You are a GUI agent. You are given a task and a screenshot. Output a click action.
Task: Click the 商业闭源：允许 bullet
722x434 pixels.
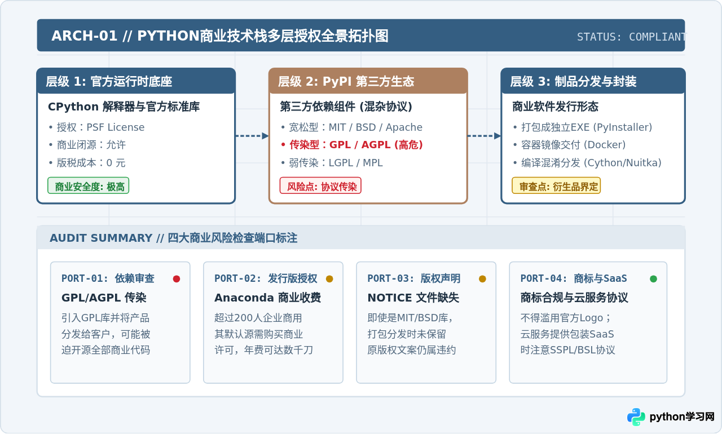[x=87, y=145]
